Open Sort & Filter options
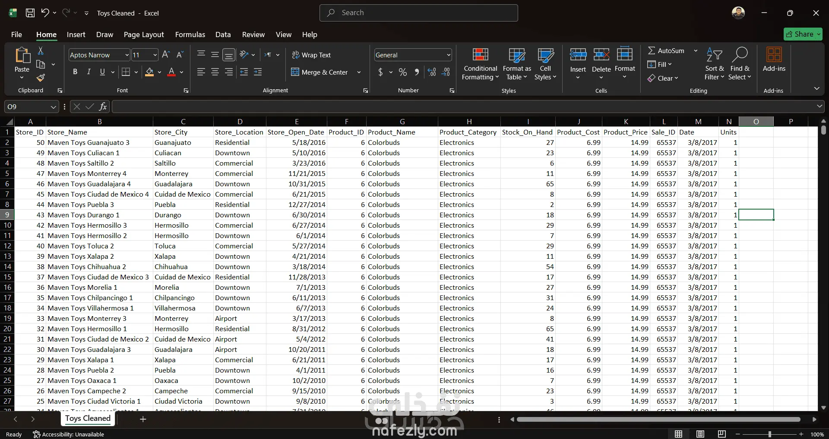The width and height of the screenshot is (829, 439). (715, 64)
